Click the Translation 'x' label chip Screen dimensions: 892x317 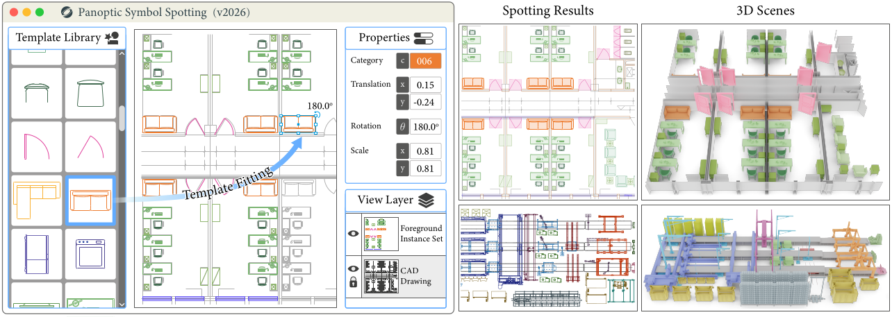[402, 85]
